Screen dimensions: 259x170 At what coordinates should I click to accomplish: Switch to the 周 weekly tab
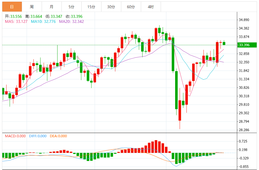click(x=32, y=7)
